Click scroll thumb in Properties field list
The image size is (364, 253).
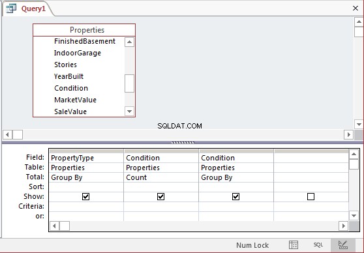(x=129, y=83)
